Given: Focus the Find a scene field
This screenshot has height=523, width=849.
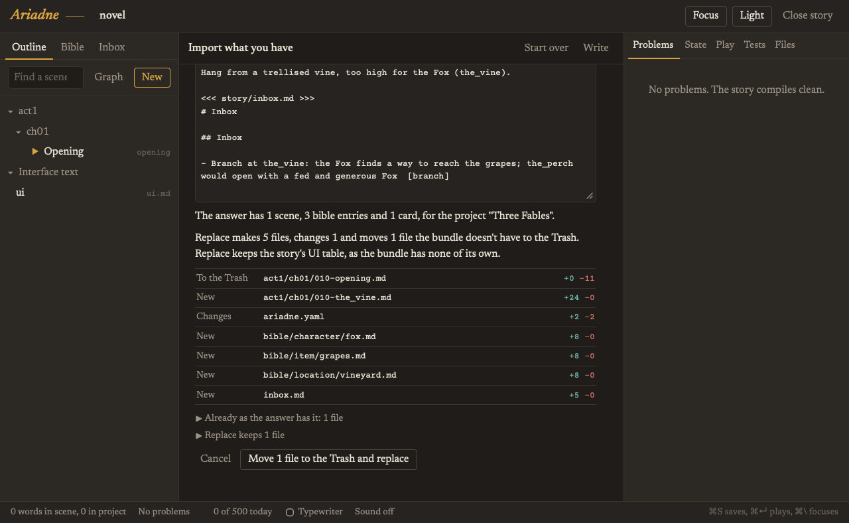Looking at the screenshot, I should tap(46, 77).
